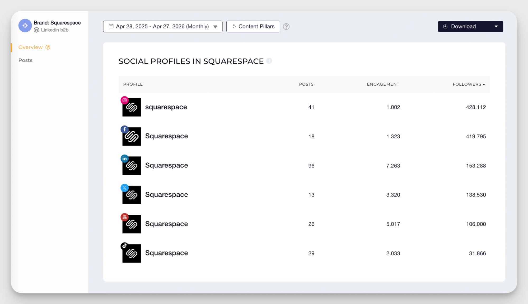
Task: Click the download icon on the Download button
Action: [x=445, y=26]
